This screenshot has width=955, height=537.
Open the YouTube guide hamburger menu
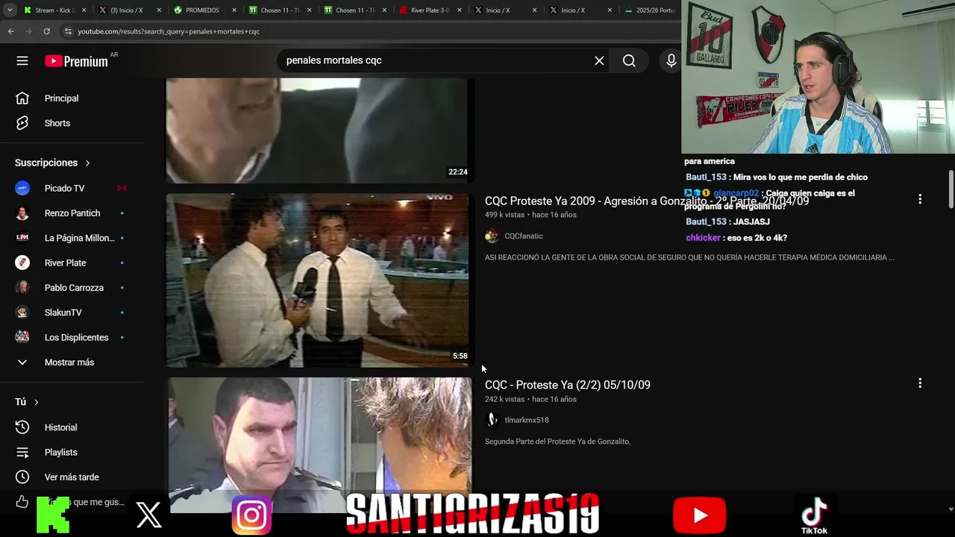[22, 60]
